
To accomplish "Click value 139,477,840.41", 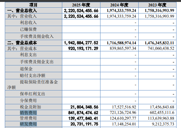I will tap(83, 118).
